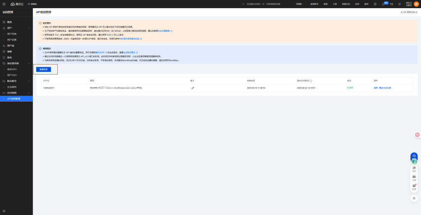
Task: Open the 备案 top menu
Action: 325,4
